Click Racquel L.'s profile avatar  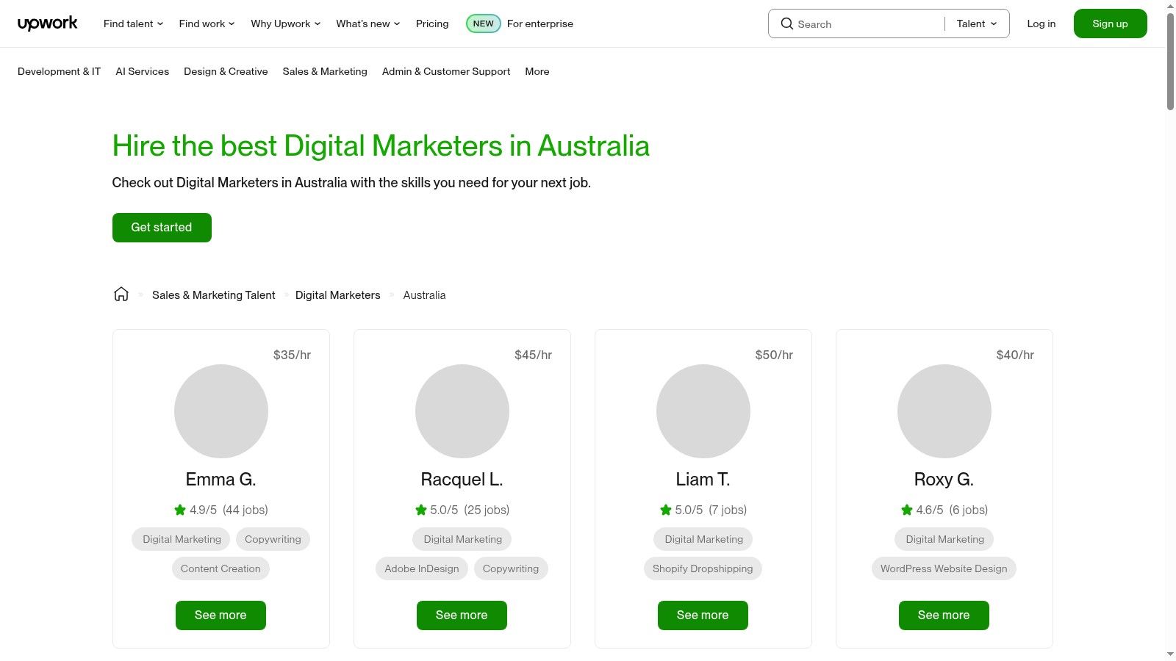[462, 411]
